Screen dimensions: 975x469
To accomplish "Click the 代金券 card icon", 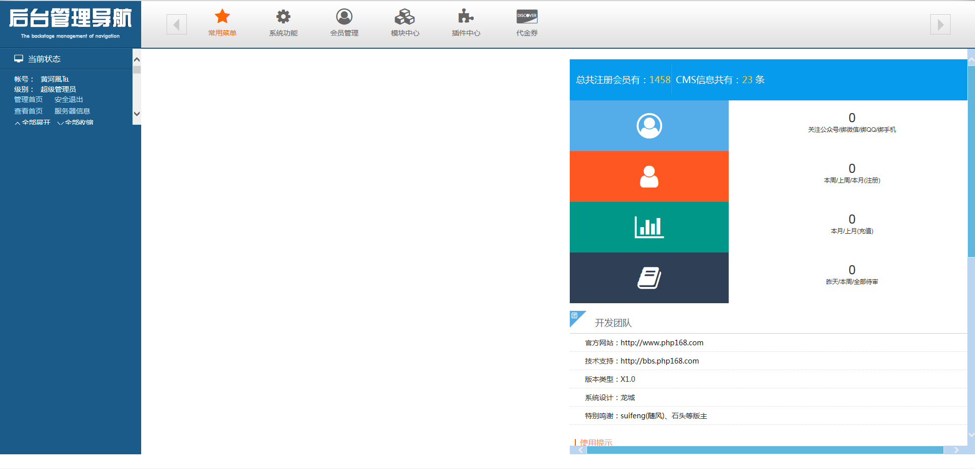I will pyautogui.click(x=527, y=17).
